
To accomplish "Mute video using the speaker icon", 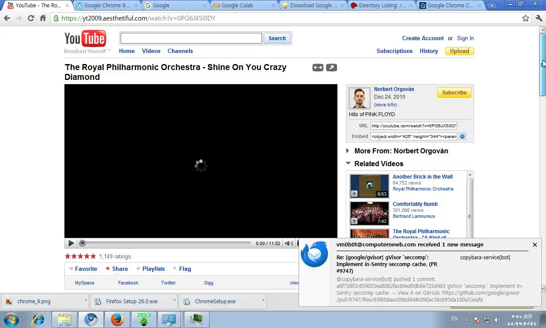I will tap(289, 243).
